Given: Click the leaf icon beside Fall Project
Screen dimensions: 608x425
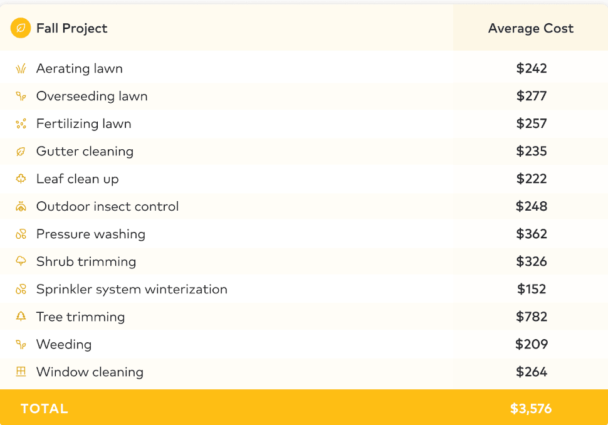Looking at the screenshot, I should (x=21, y=28).
